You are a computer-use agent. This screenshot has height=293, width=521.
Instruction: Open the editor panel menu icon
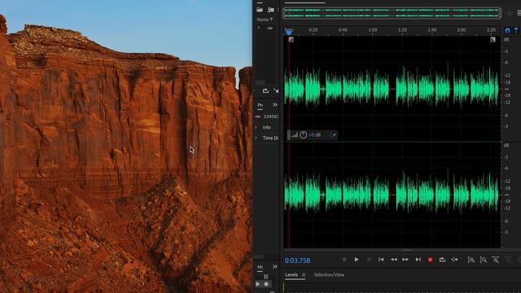(x=519, y=13)
